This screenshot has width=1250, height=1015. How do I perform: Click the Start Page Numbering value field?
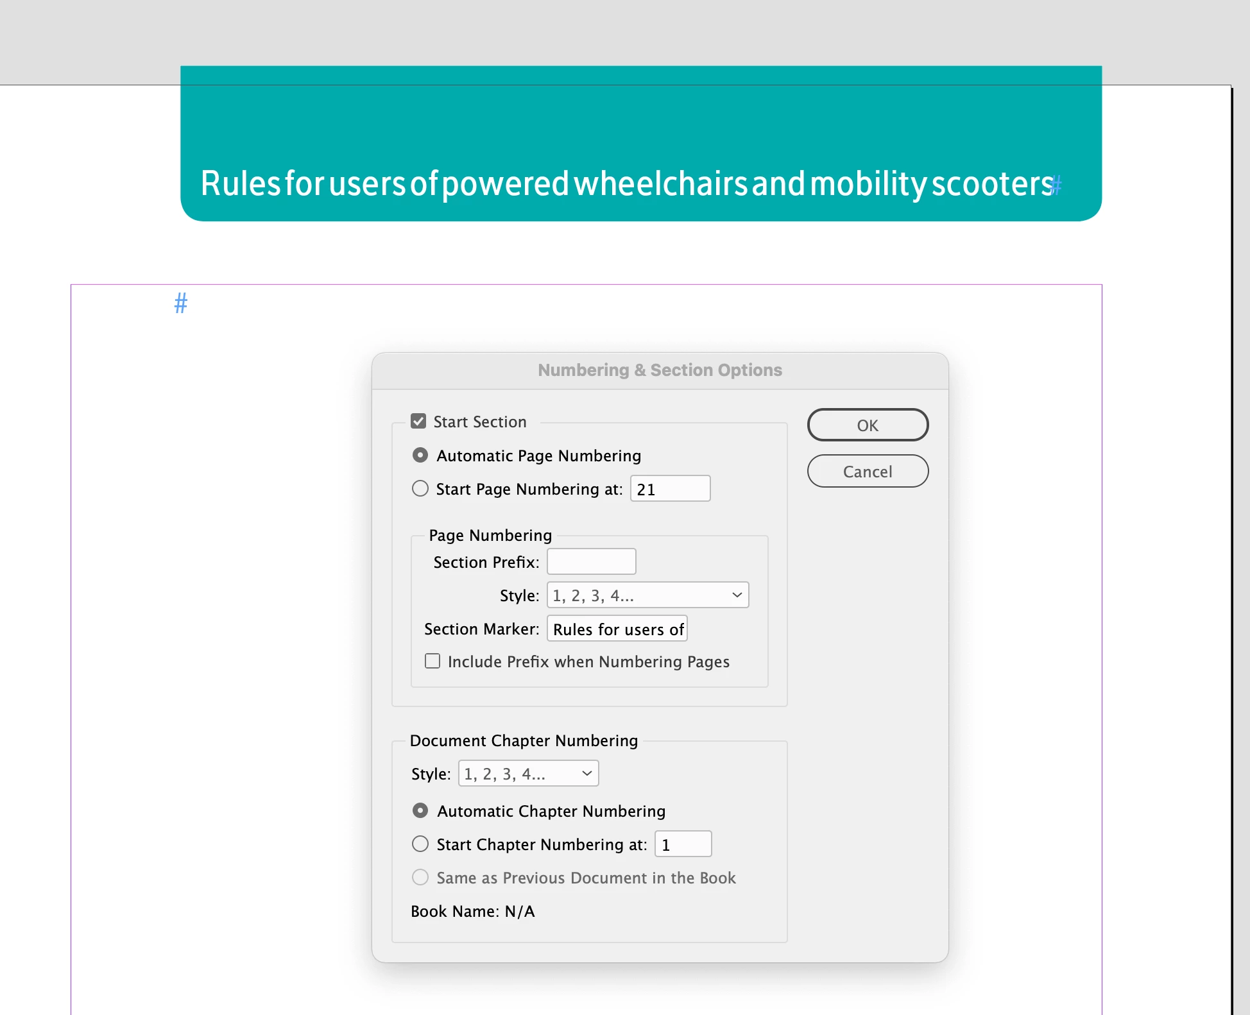pos(670,489)
